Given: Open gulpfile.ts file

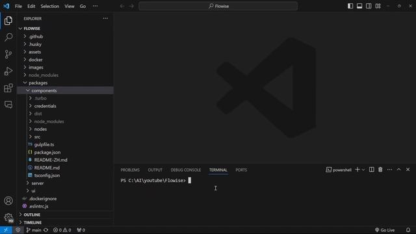Looking at the screenshot, I should coord(66,144).
